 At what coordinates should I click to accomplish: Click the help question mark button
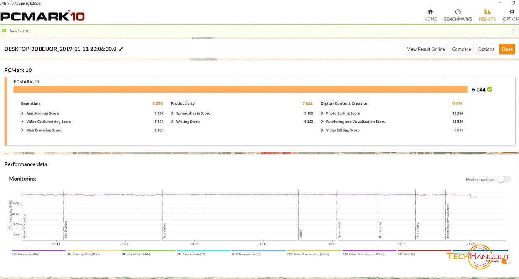[x=514, y=31]
